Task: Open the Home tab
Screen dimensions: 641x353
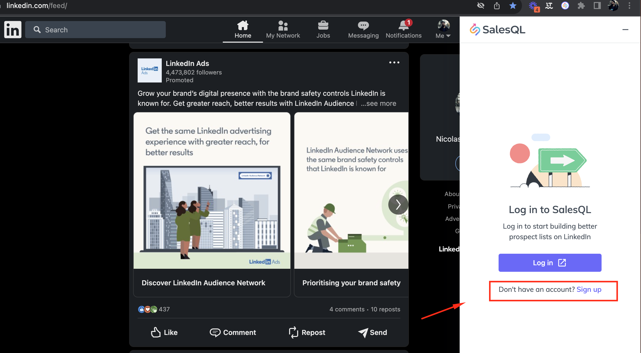Action: click(243, 30)
